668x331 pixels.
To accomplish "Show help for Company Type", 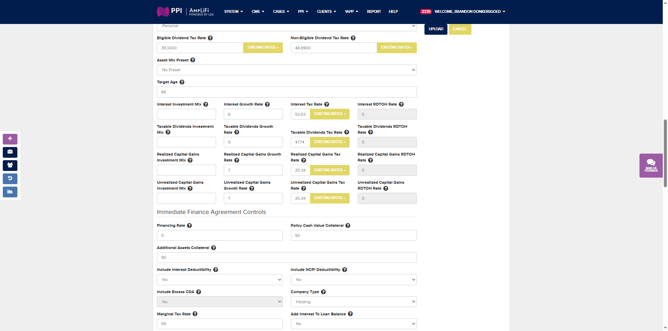I will [x=323, y=292].
